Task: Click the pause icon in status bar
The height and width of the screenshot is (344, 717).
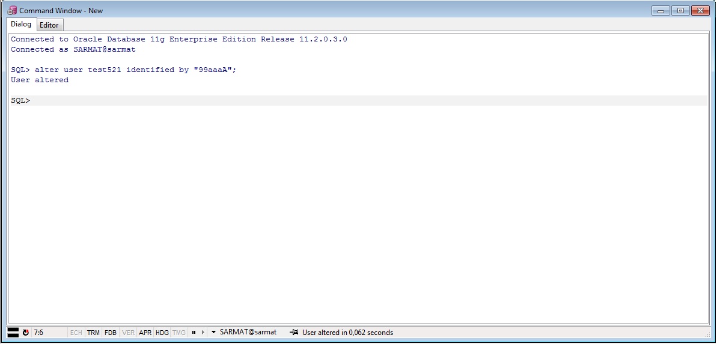Action: pyautogui.click(x=194, y=333)
